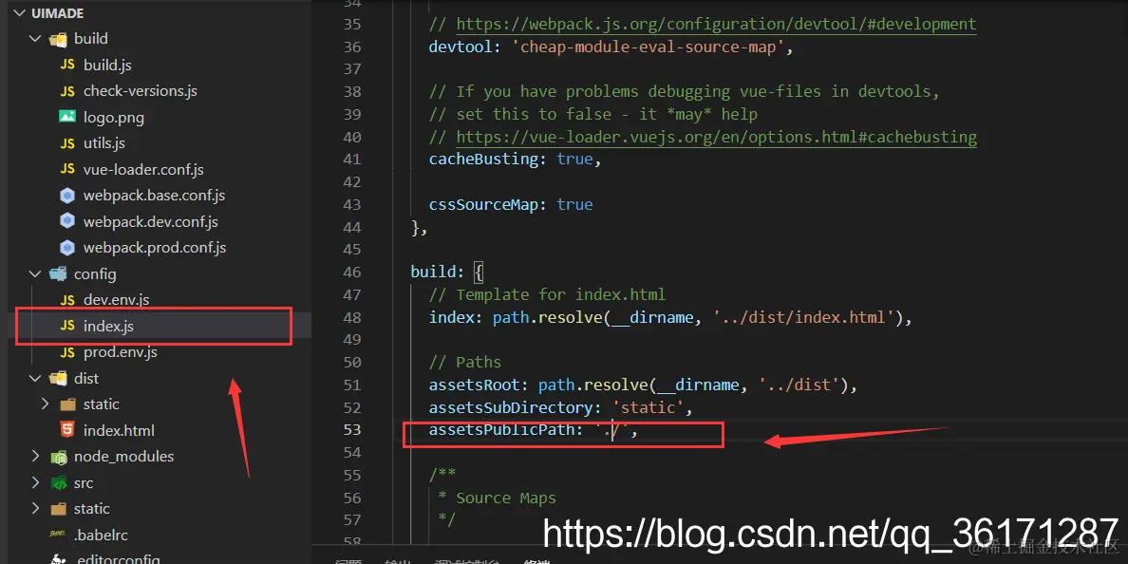Screen dimensions: 1128x564
Task: Collapse the config folder chevron
Action: [34, 274]
